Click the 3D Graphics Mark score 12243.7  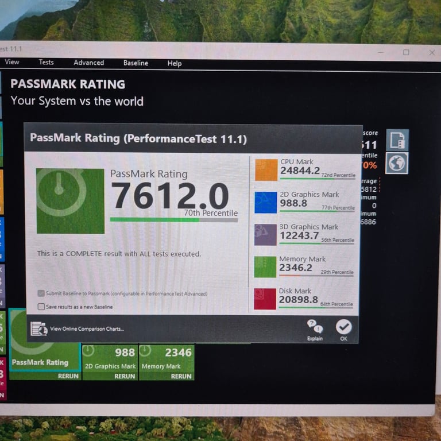pyautogui.click(x=299, y=235)
